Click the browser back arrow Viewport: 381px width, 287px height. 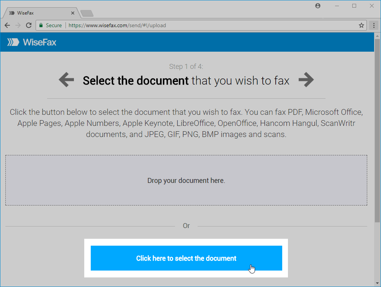[7, 25]
